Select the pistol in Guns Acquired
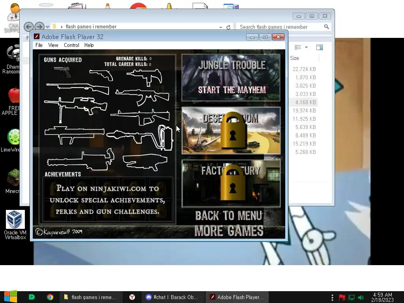Image resolution: width=404 pixels, height=303 pixels. point(63,72)
